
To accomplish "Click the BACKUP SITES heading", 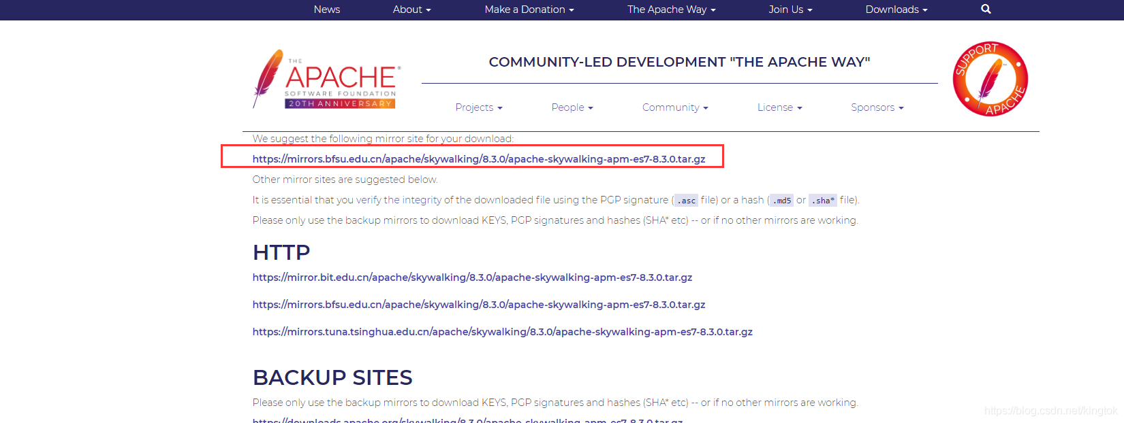I will 332,377.
